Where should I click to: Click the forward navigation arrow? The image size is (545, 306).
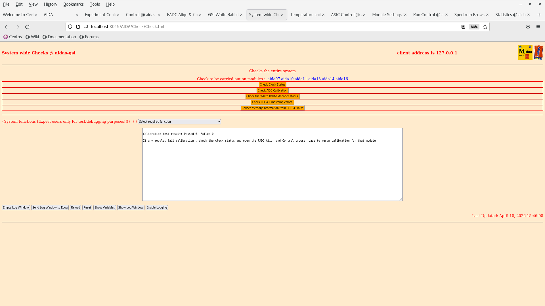[x=17, y=27]
